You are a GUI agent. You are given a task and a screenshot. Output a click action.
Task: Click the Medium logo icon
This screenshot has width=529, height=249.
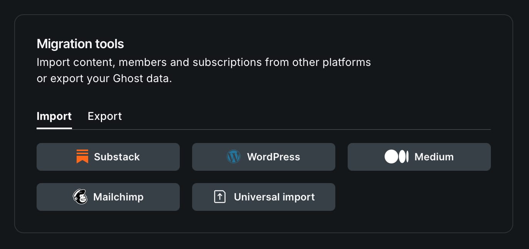pyautogui.click(x=397, y=157)
